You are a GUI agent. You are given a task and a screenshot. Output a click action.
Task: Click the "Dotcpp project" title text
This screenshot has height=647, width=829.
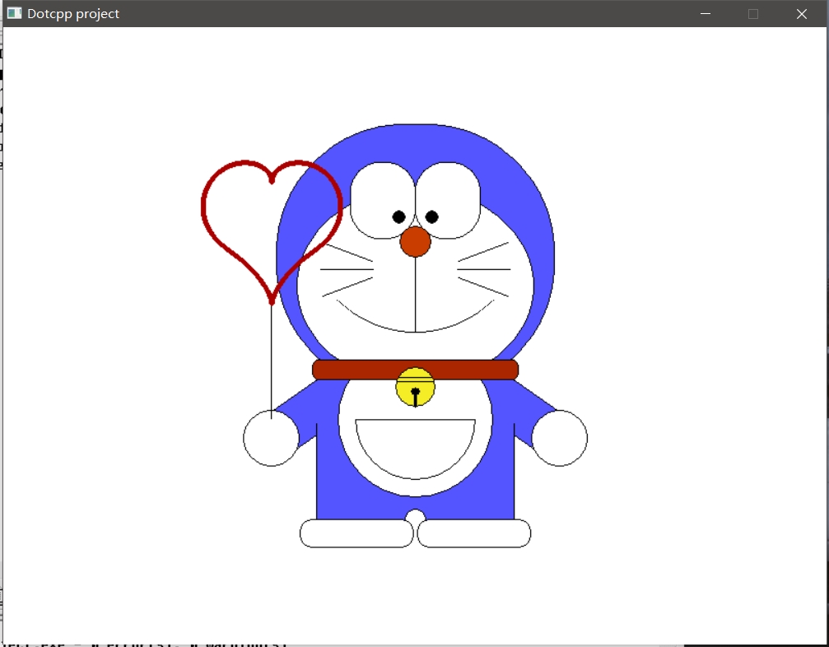[x=73, y=14]
